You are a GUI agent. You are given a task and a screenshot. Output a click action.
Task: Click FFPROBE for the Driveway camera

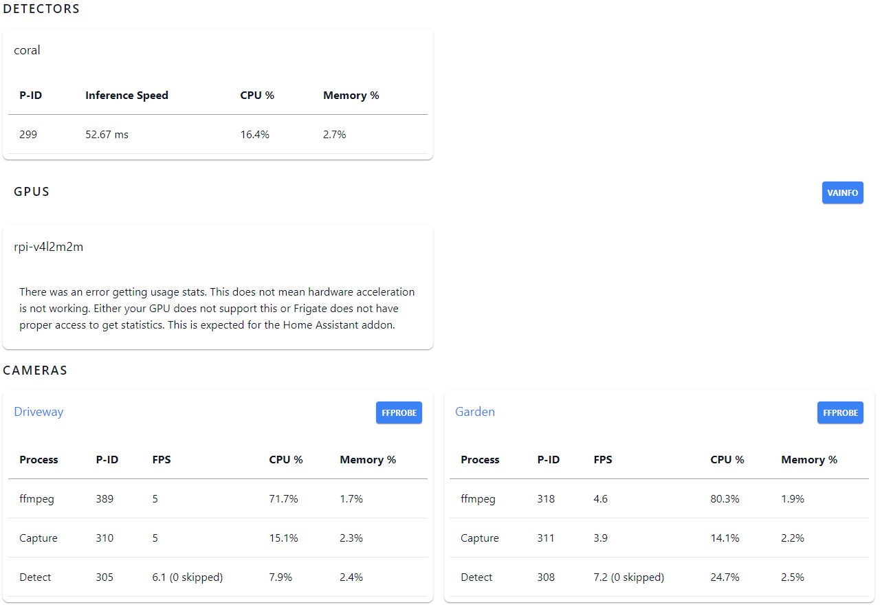399,412
